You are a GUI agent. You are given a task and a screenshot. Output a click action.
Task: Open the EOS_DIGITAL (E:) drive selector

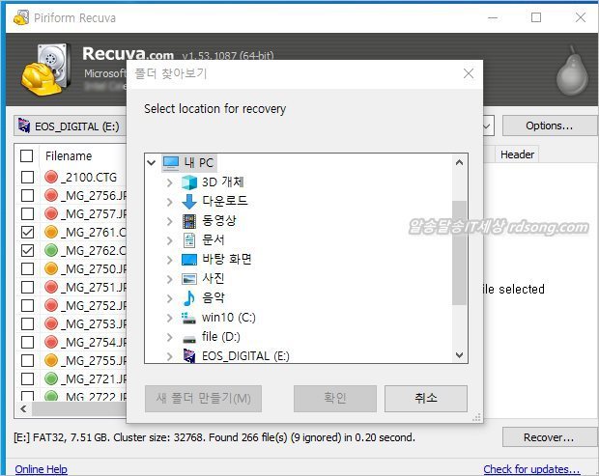pyautogui.click(x=71, y=126)
